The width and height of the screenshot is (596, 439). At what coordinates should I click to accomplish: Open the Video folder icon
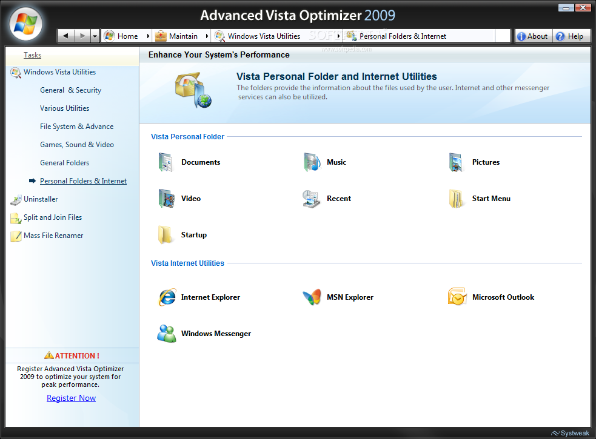click(x=167, y=199)
